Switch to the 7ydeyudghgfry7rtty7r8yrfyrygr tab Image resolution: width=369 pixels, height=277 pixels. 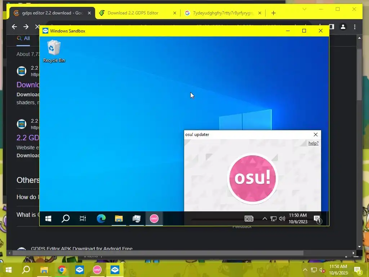pyautogui.click(x=223, y=13)
